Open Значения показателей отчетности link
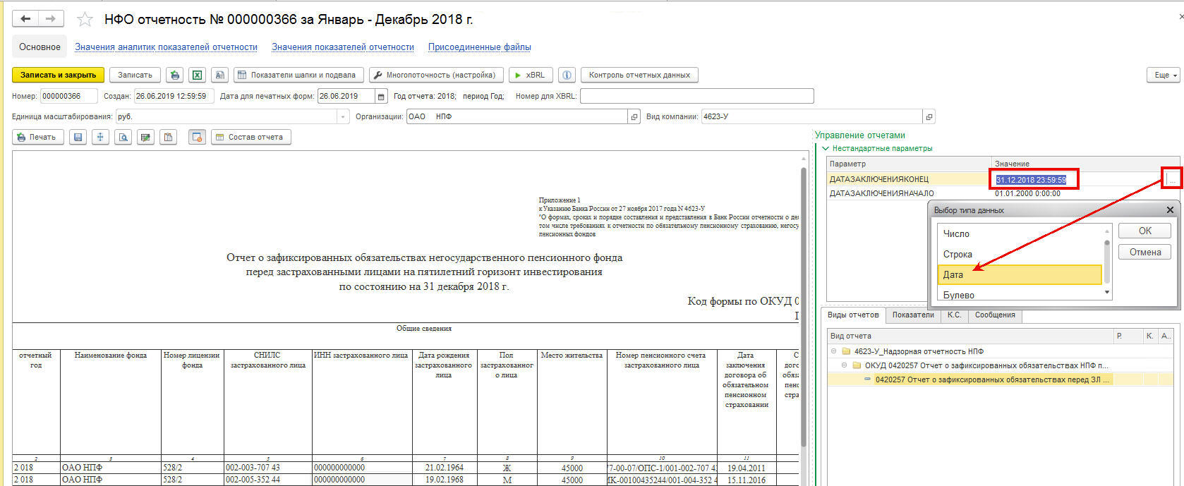 [342, 47]
